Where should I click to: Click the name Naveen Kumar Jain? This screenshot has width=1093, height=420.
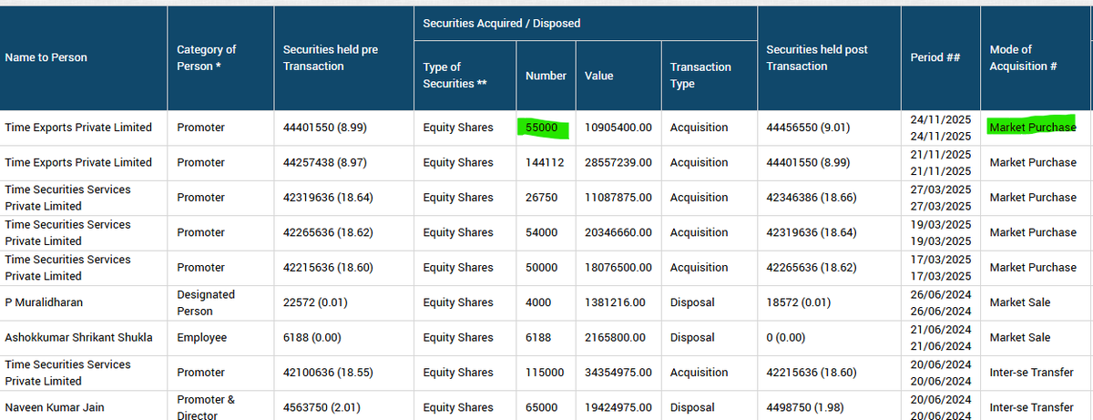pos(53,407)
